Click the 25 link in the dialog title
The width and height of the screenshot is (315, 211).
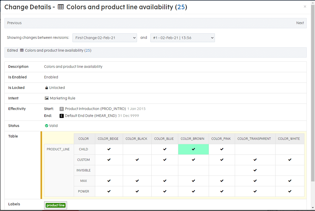pyautogui.click(x=181, y=7)
